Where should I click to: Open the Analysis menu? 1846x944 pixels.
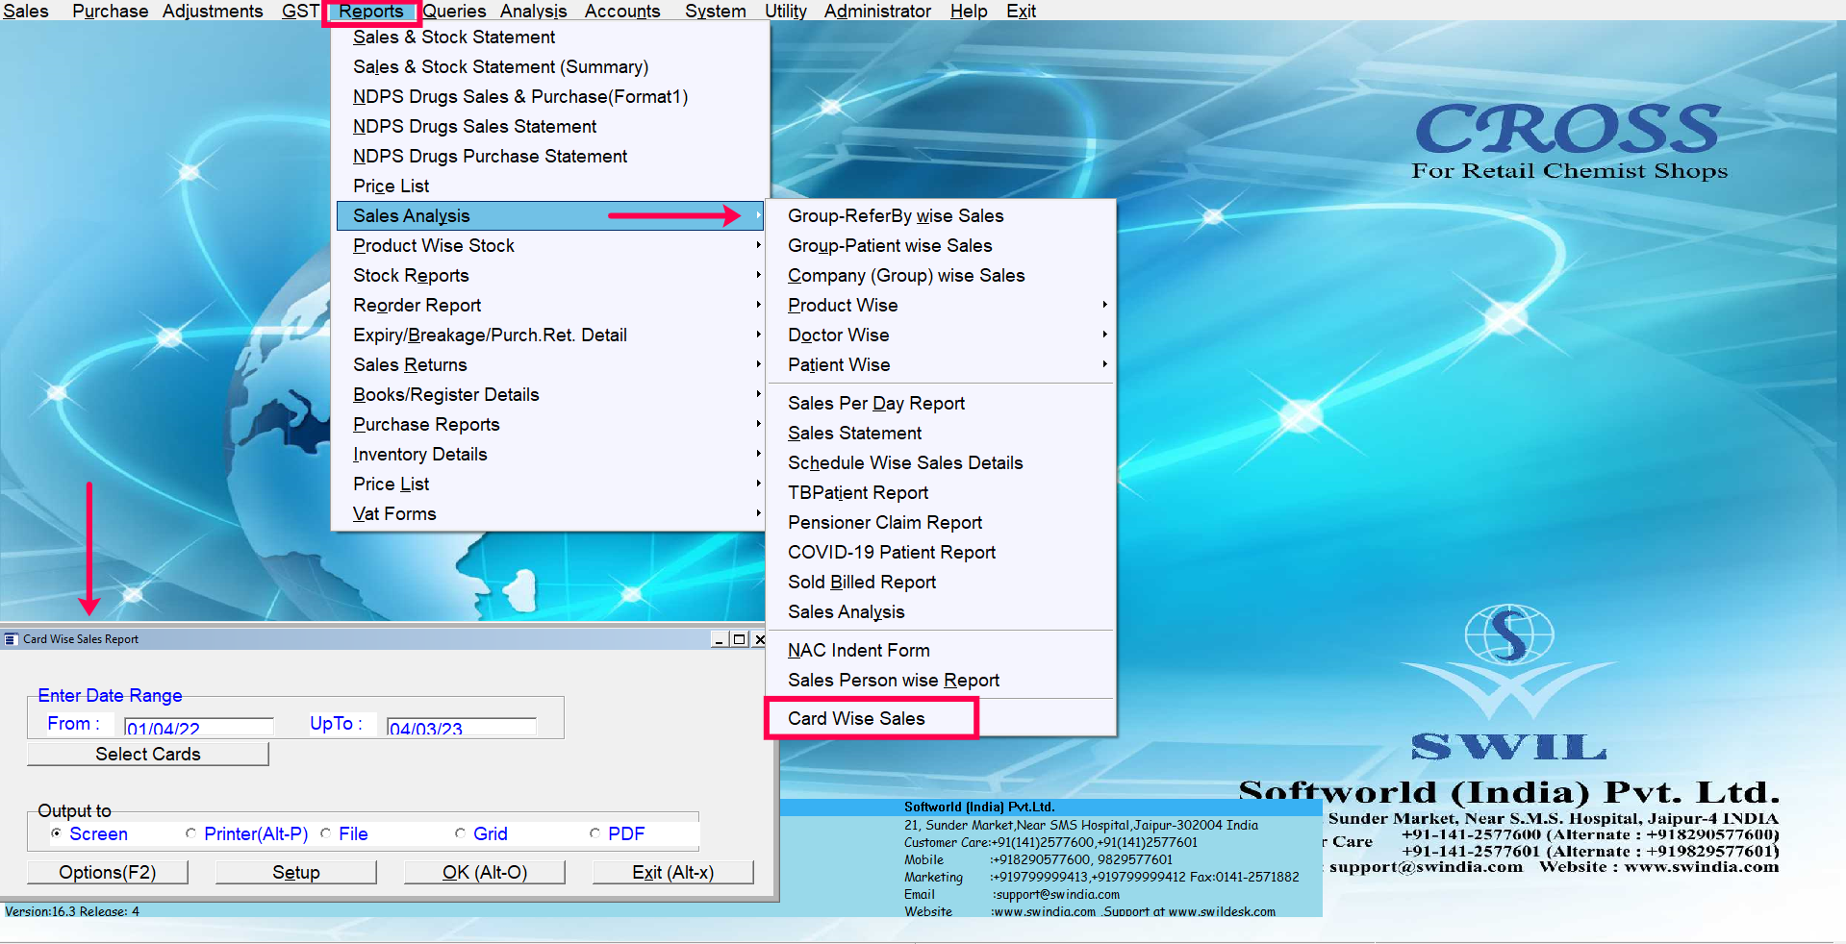click(534, 12)
